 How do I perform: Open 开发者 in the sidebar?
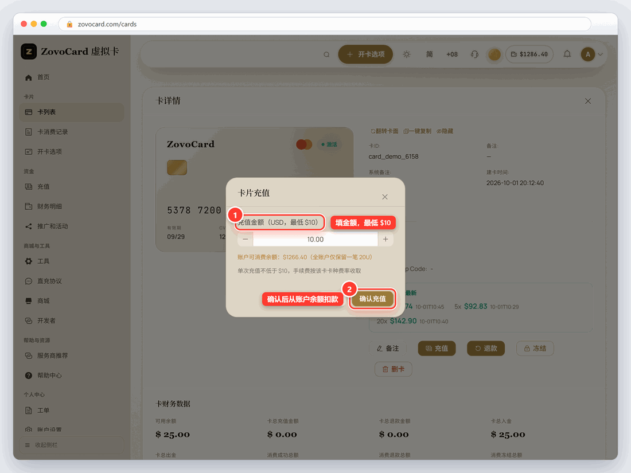(72, 320)
